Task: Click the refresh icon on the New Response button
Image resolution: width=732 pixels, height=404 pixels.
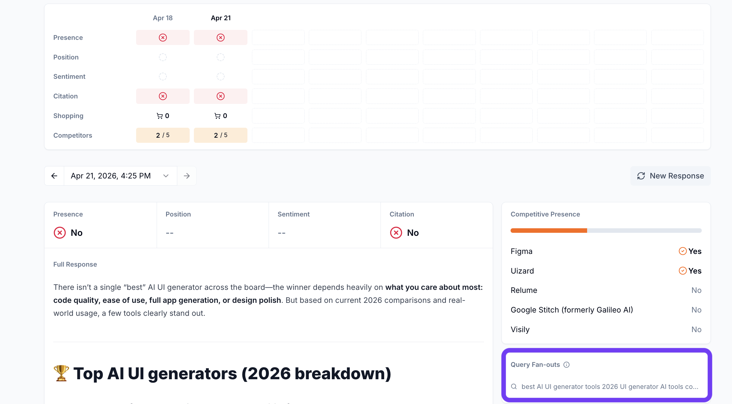Action: click(x=641, y=176)
